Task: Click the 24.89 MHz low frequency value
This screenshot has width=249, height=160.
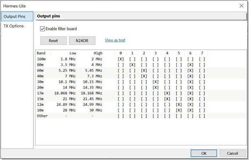Action: tap(66, 105)
